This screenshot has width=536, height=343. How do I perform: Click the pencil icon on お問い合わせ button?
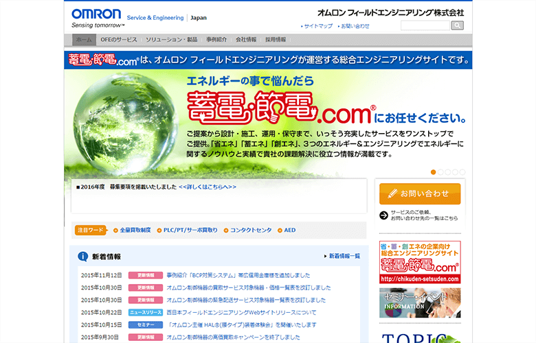pyautogui.click(x=392, y=193)
